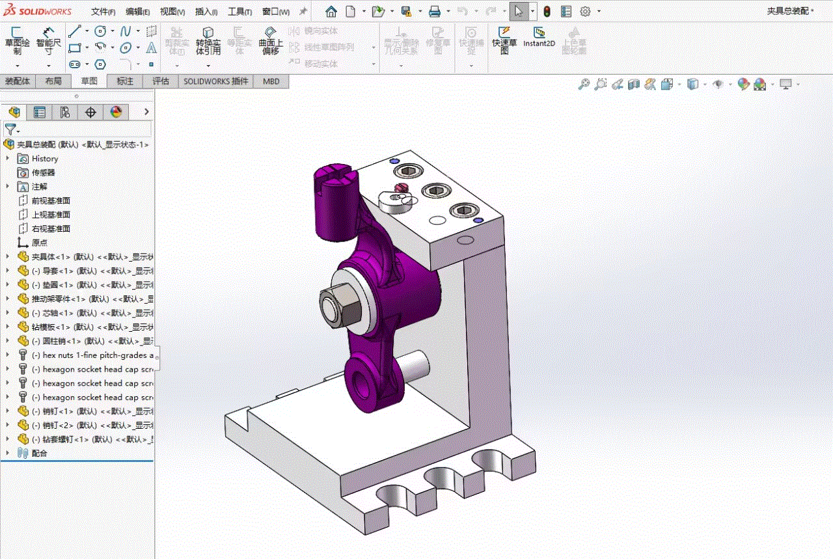Toggle the pushpin next to the 窗口 menu

(x=303, y=12)
